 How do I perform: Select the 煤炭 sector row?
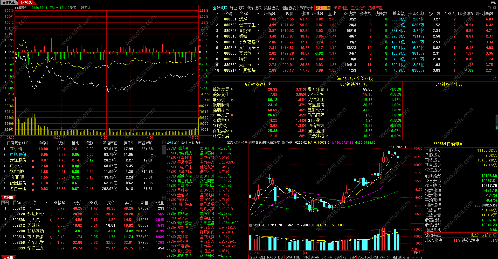(354, 19)
